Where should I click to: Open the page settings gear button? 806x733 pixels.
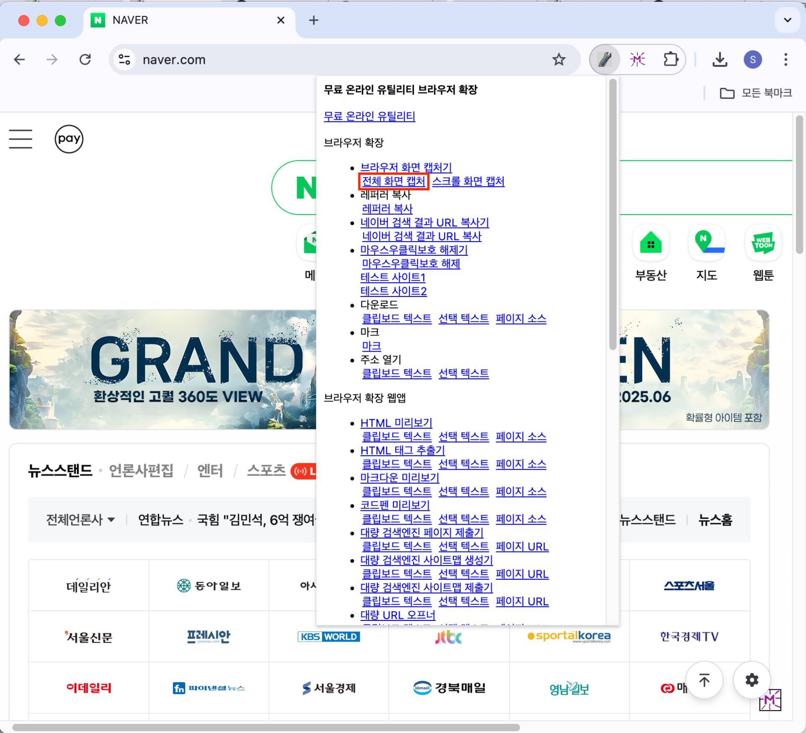(751, 680)
